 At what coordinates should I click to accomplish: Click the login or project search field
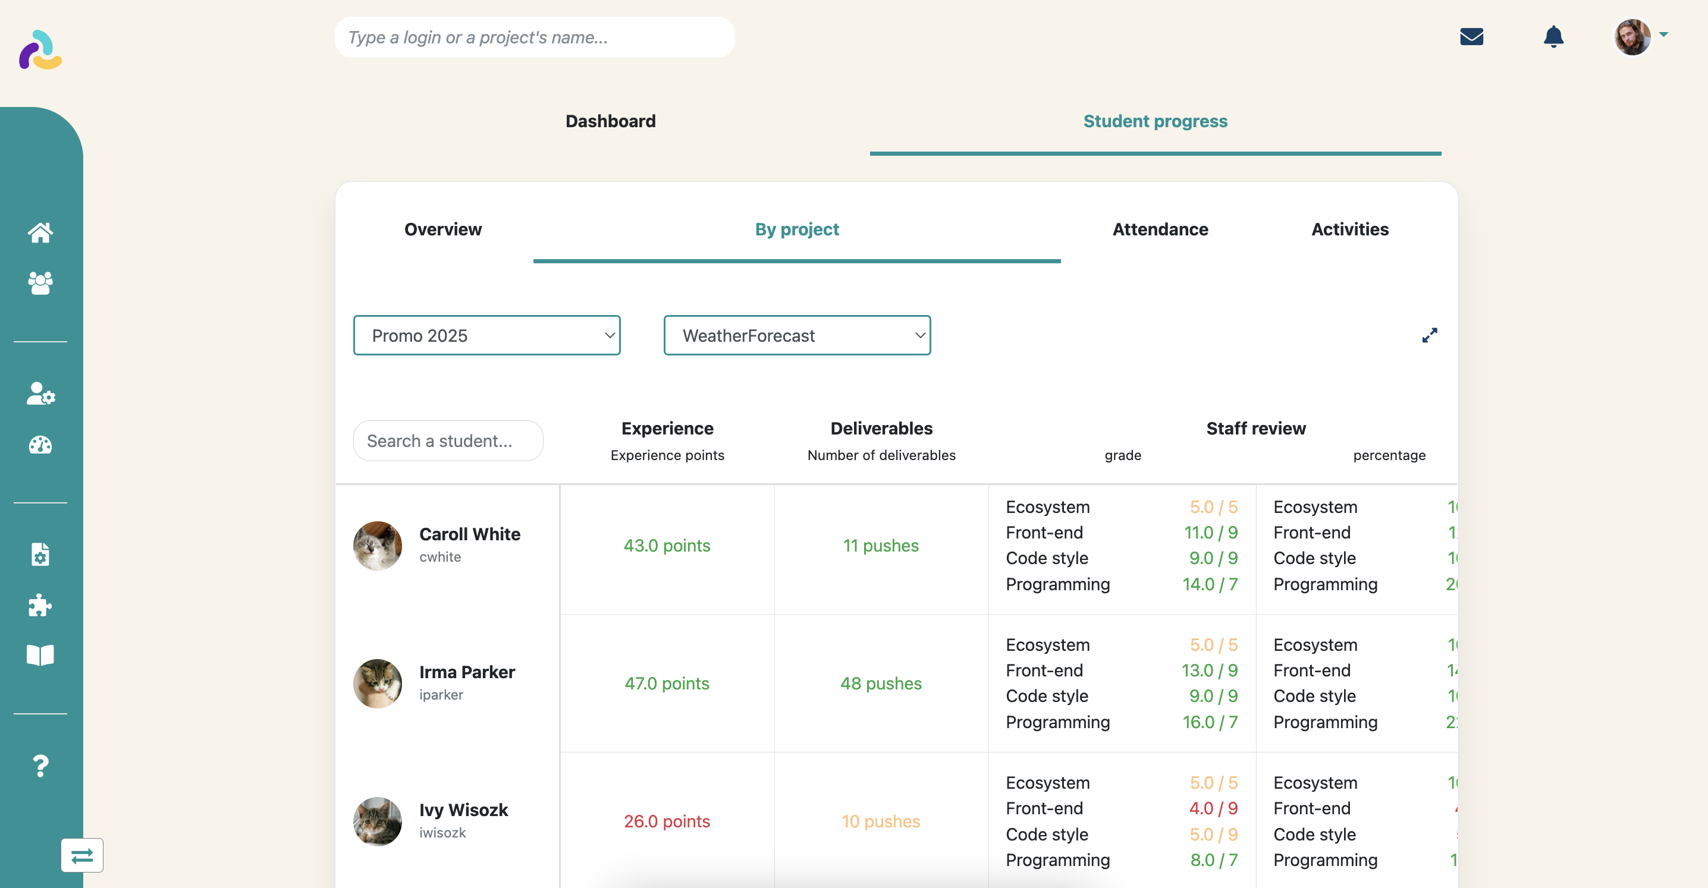[535, 37]
